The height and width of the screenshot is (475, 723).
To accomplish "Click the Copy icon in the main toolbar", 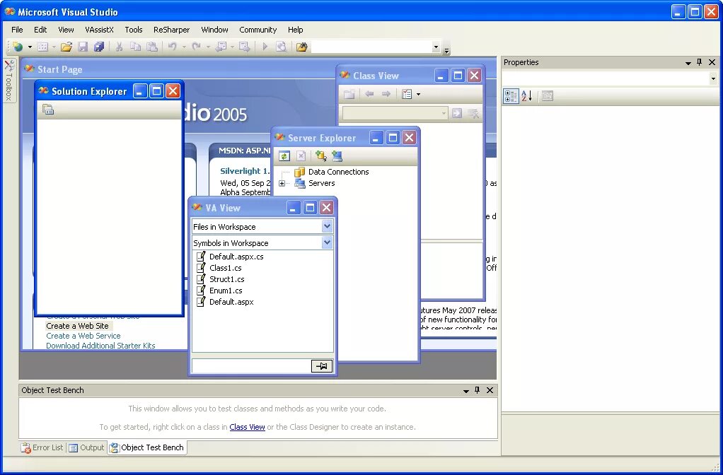I will click(136, 47).
